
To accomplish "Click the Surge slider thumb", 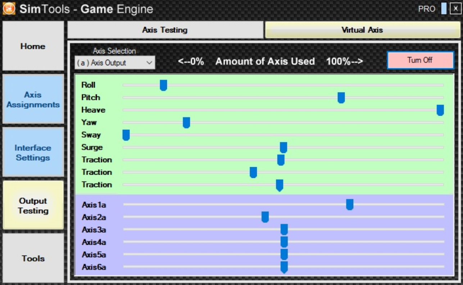I will [x=283, y=147].
